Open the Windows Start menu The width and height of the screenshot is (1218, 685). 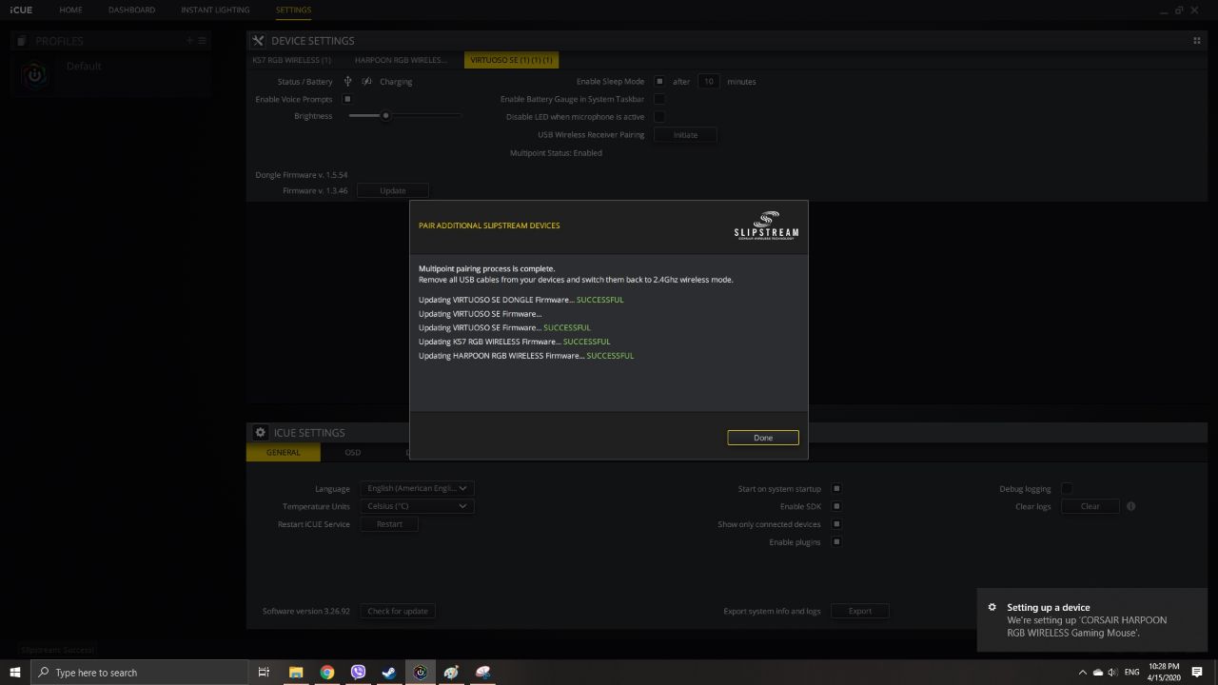(15, 673)
